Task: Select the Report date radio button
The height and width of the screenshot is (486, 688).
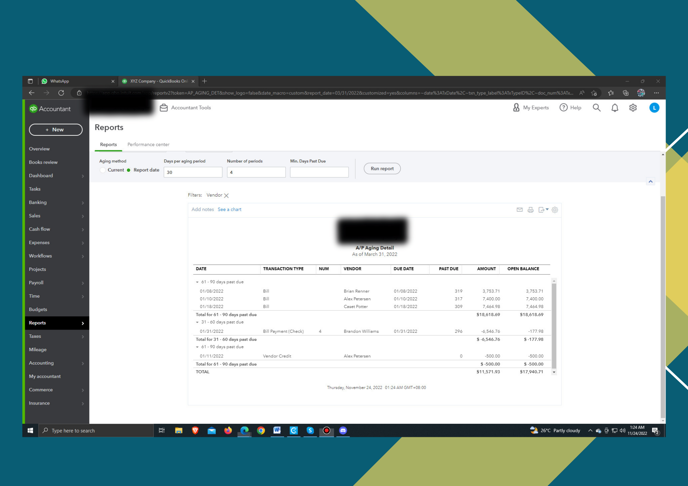Action: coord(129,170)
